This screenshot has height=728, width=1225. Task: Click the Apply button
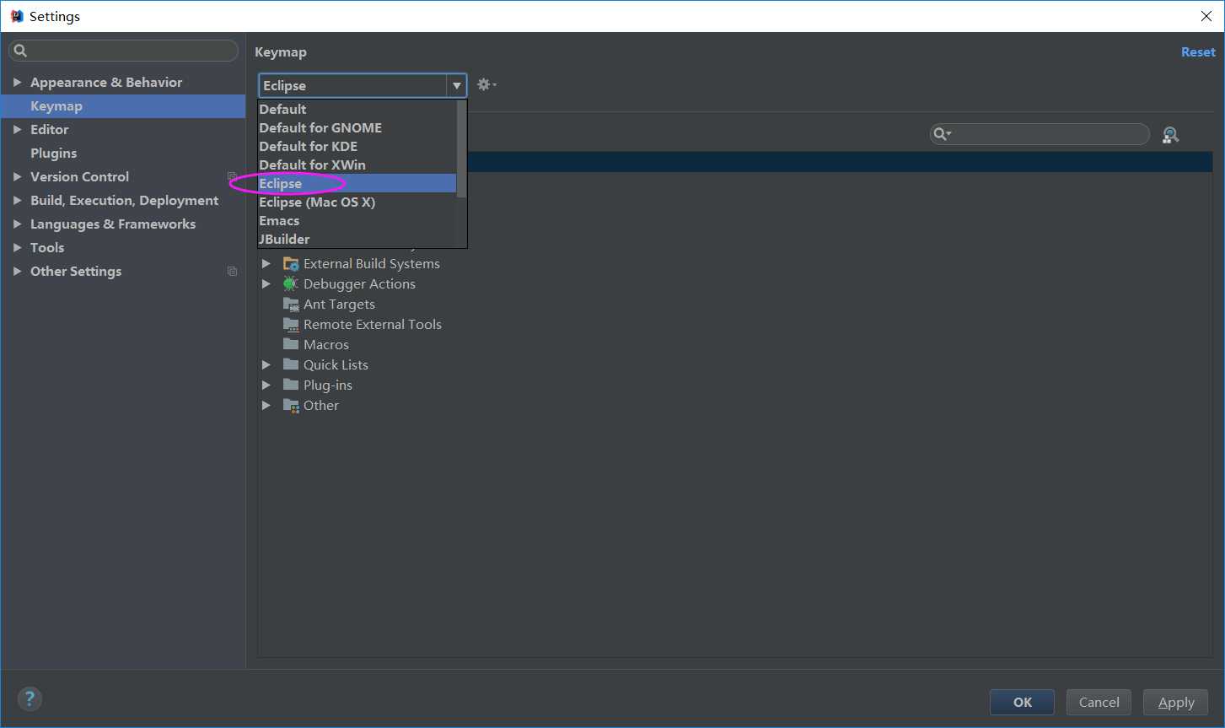click(x=1175, y=702)
